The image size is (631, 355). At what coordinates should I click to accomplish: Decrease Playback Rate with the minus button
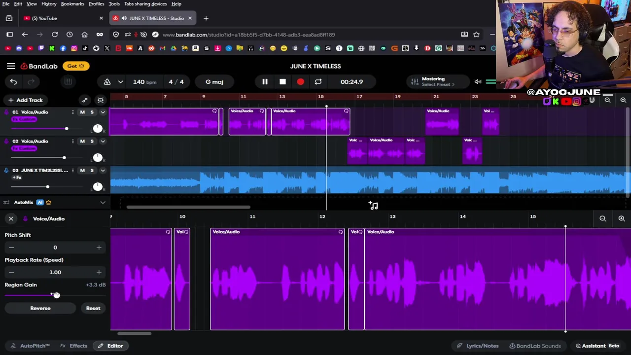[x=11, y=272]
